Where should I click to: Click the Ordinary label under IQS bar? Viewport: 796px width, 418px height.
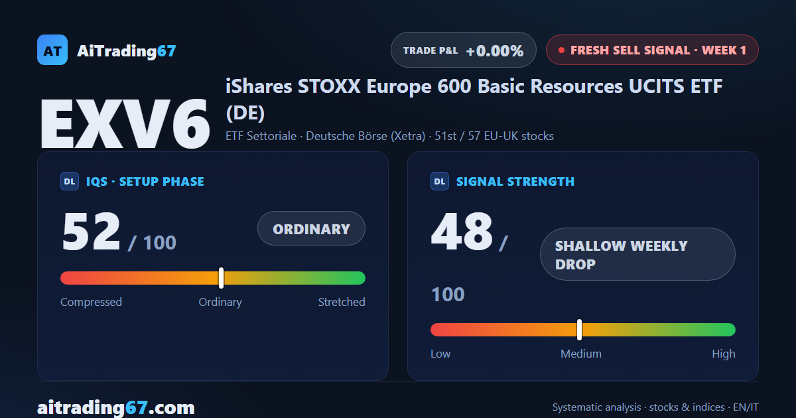(x=220, y=302)
